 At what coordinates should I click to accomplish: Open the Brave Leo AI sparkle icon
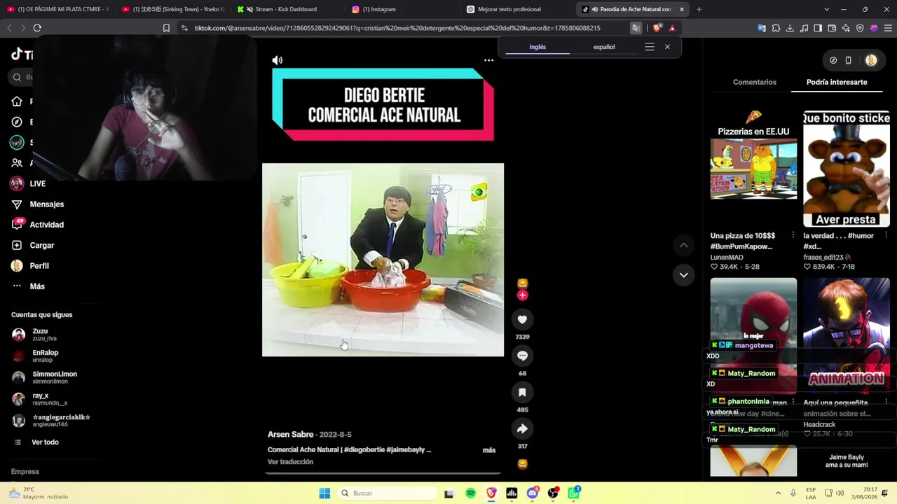coord(846,28)
